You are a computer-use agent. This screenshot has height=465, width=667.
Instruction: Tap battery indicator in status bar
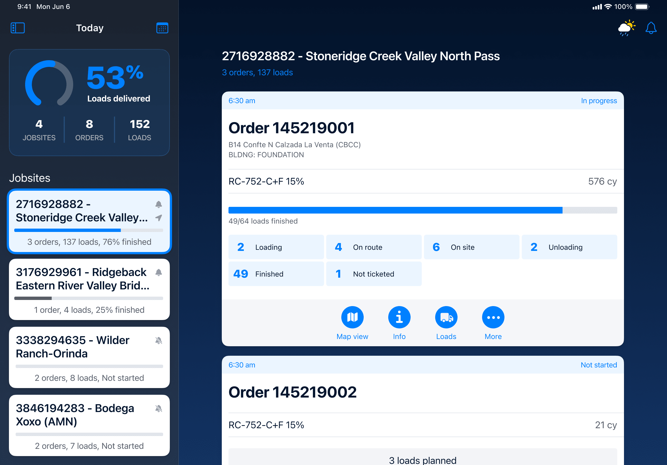tap(642, 7)
